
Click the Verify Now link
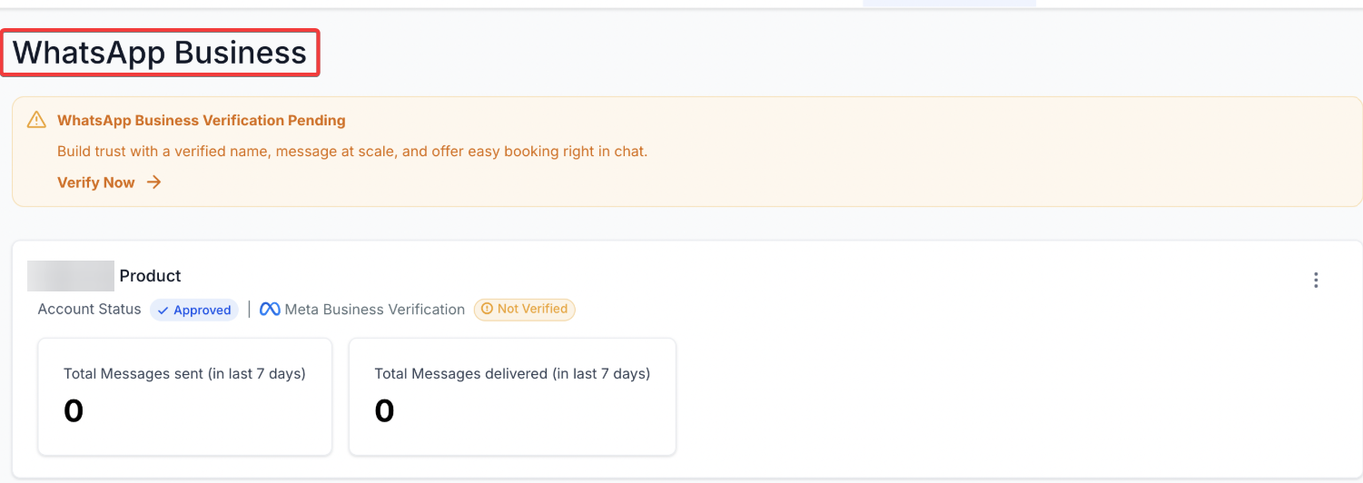(96, 182)
